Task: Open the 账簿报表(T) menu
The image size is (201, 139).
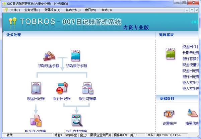Action: [x=52, y=10]
